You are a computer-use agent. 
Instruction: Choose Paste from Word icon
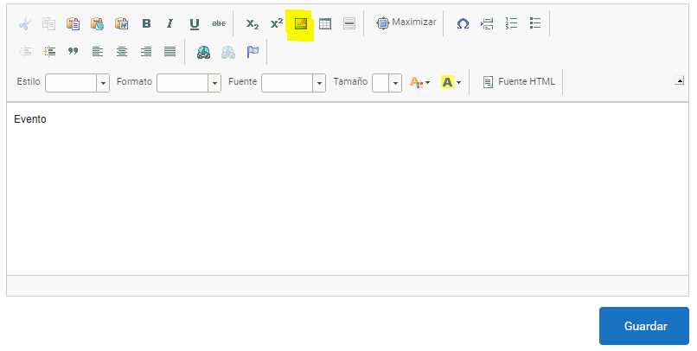(121, 23)
